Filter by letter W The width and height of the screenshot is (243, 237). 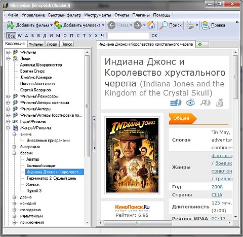pyautogui.click(x=20, y=36)
